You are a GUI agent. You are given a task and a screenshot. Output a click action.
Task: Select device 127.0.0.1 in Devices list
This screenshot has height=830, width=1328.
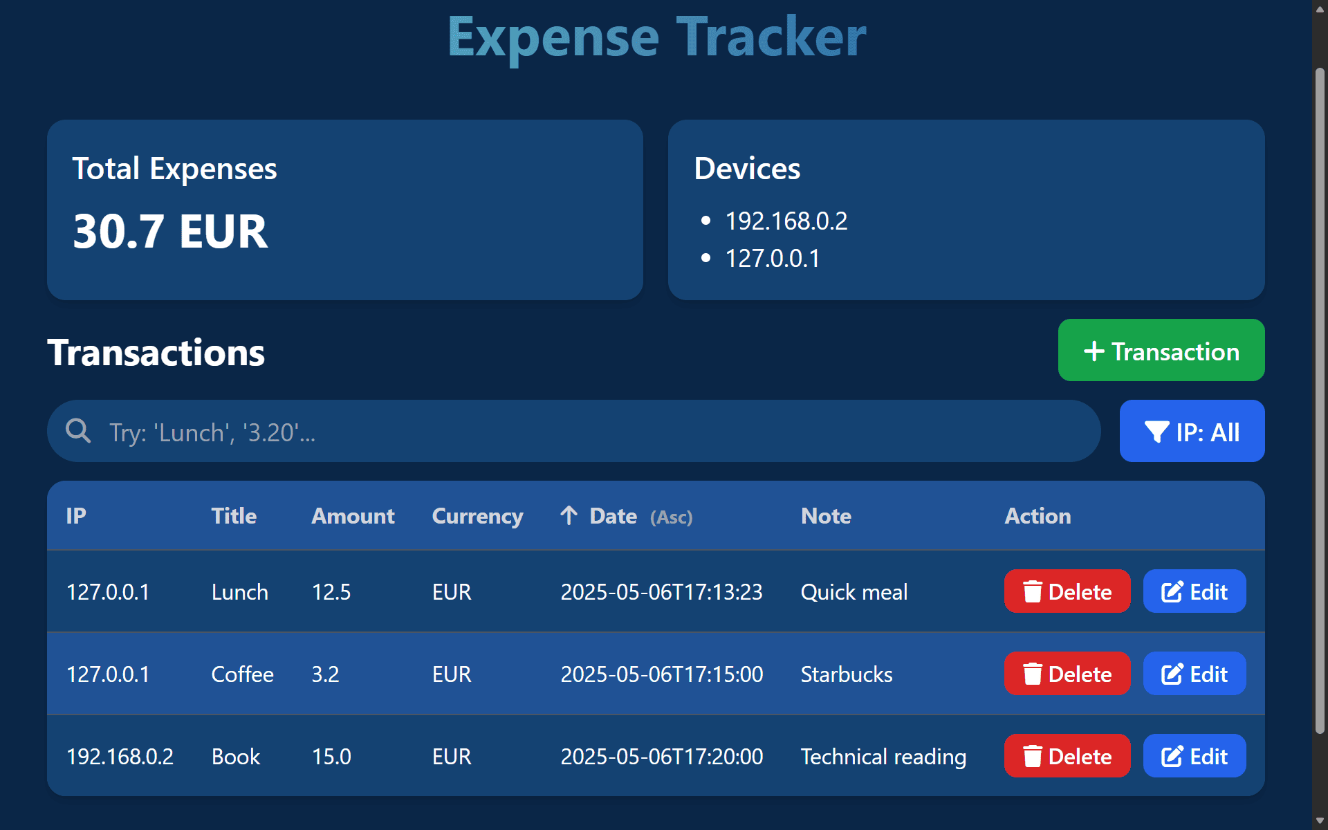pyautogui.click(x=773, y=259)
